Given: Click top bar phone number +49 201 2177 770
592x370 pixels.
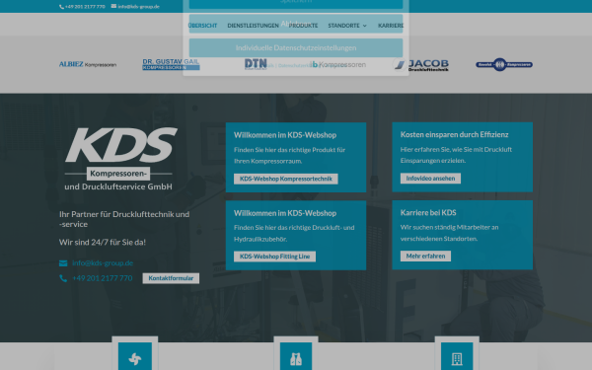Looking at the screenshot, I should click(x=85, y=7).
